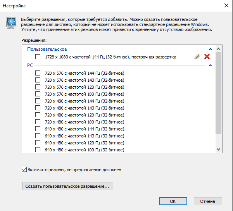Click 'Создать пользовательское разрешение...' button
233x211 pixels.
tap(67, 186)
